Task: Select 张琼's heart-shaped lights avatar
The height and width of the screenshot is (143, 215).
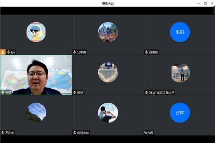Action: (x=108, y=72)
